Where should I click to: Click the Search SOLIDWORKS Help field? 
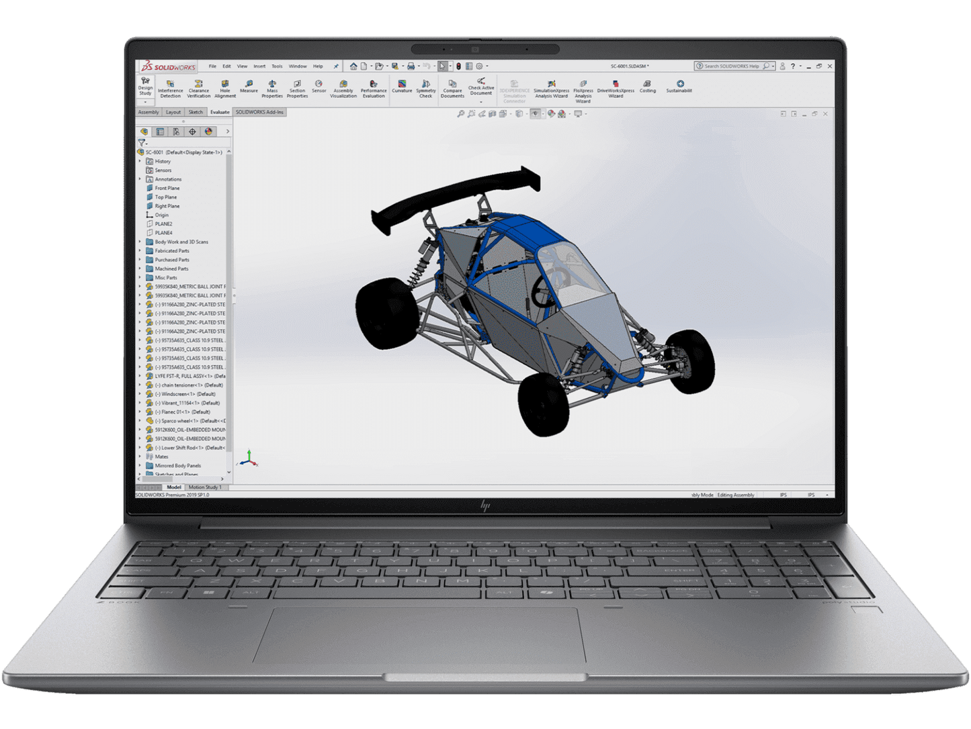(732, 66)
